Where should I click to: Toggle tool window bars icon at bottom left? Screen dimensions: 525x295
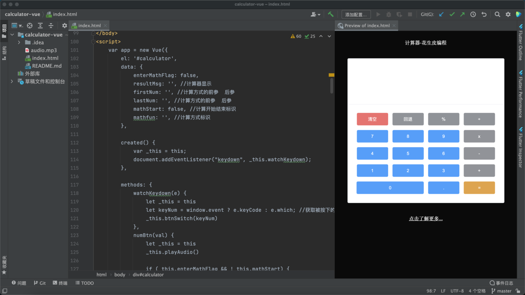(5, 291)
